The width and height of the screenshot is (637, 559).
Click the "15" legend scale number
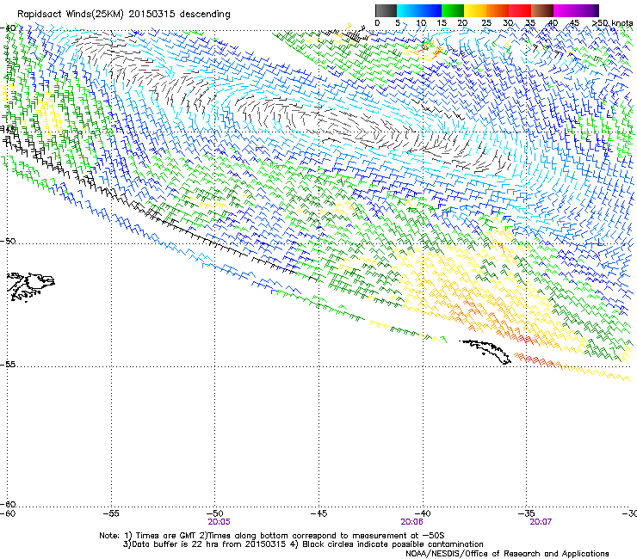[442, 23]
